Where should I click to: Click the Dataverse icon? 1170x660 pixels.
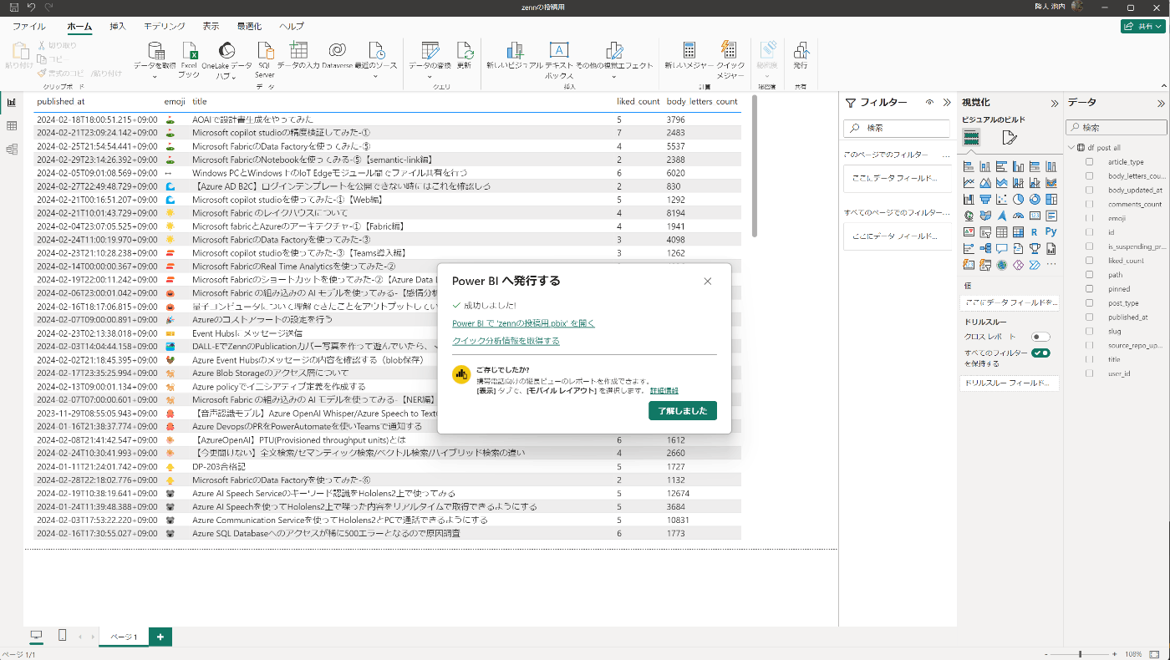pyautogui.click(x=337, y=50)
